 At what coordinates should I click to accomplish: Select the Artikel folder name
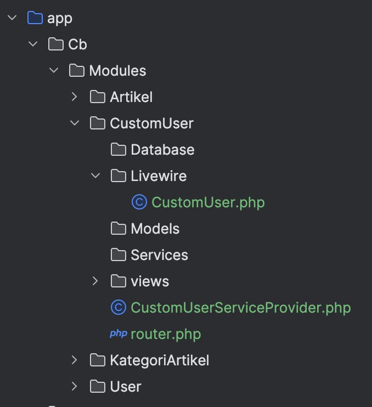(131, 97)
